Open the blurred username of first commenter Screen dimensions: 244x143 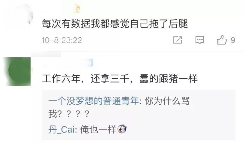(57, 8)
